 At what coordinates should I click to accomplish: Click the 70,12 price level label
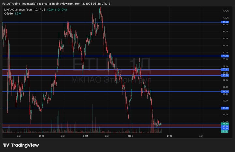(x=225, y=69)
